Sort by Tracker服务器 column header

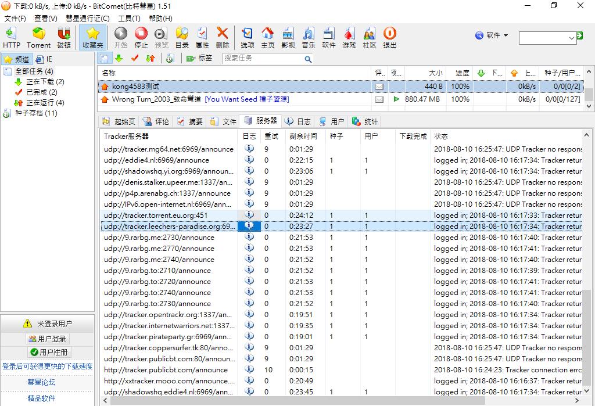[169, 136]
